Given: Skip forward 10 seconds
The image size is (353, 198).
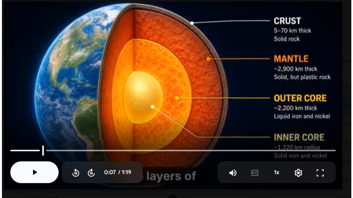Looking at the screenshot, I should (91, 173).
